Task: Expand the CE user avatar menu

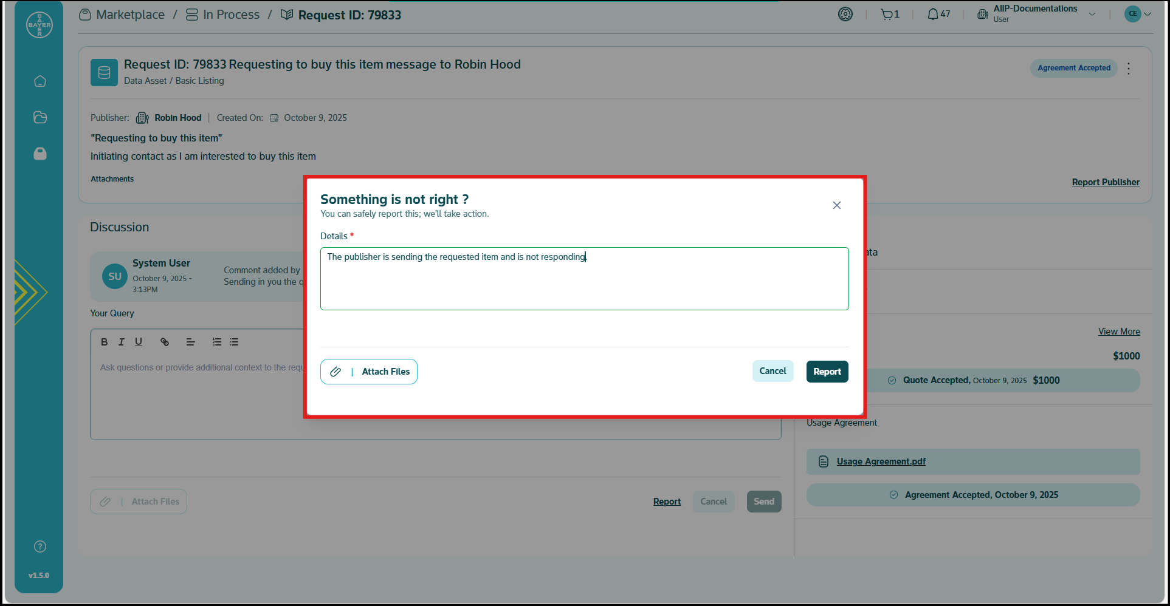Action: (1137, 14)
